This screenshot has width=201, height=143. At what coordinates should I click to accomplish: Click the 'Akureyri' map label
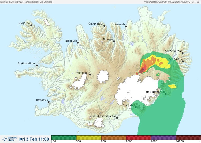pos(108,39)
